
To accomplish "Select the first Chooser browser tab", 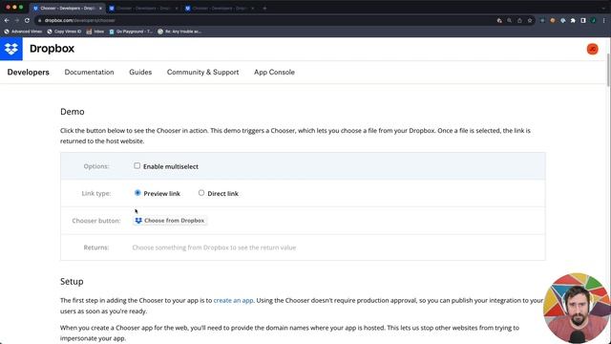I will coord(67,9).
